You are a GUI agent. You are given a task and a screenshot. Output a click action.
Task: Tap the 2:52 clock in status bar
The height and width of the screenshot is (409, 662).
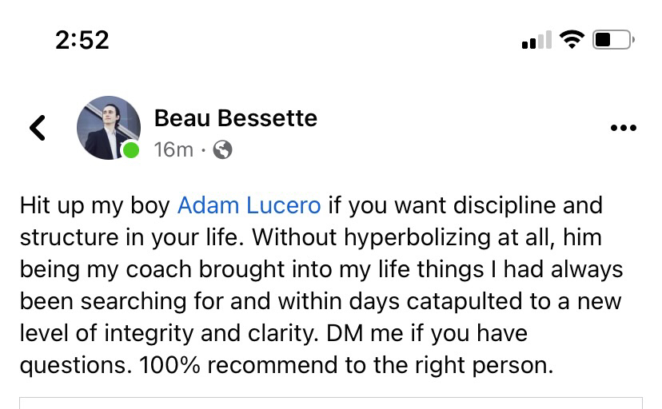pyautogui.click(x=82, y=39)
